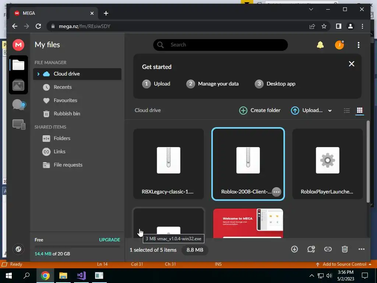Open Windows Start menu
The width and height of the screenshot is (377, 283).
9,276
